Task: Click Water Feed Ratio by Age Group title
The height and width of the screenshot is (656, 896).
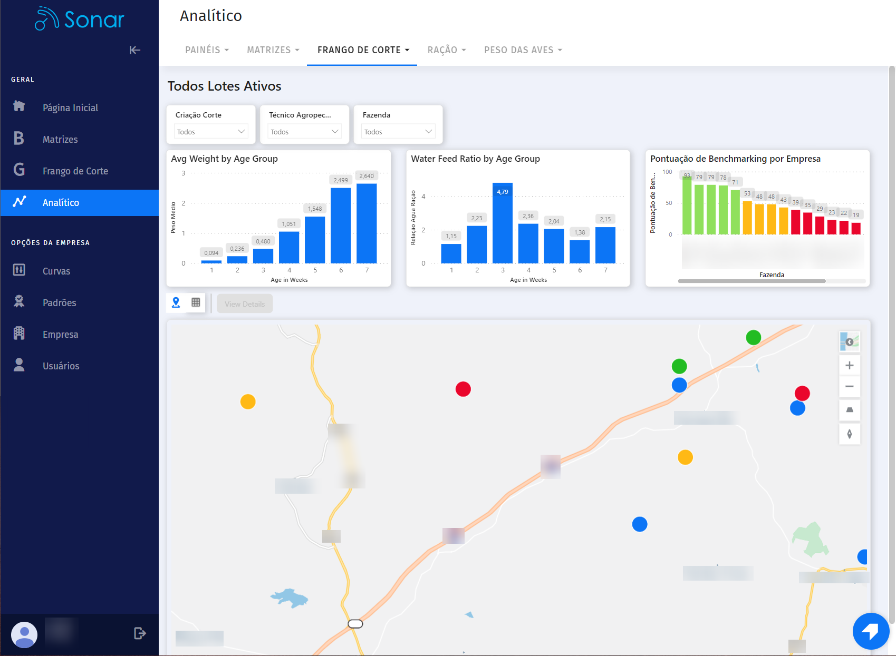Action: [x=475, y=159]
